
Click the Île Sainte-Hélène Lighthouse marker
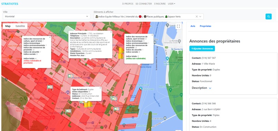167,58
